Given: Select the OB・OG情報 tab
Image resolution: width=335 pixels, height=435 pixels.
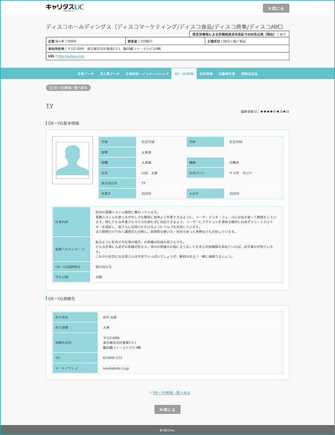Looking at the screenshot, I should pos(184,74).
